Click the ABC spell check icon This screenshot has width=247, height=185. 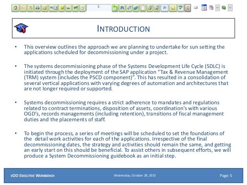click(x=180, y=8)
